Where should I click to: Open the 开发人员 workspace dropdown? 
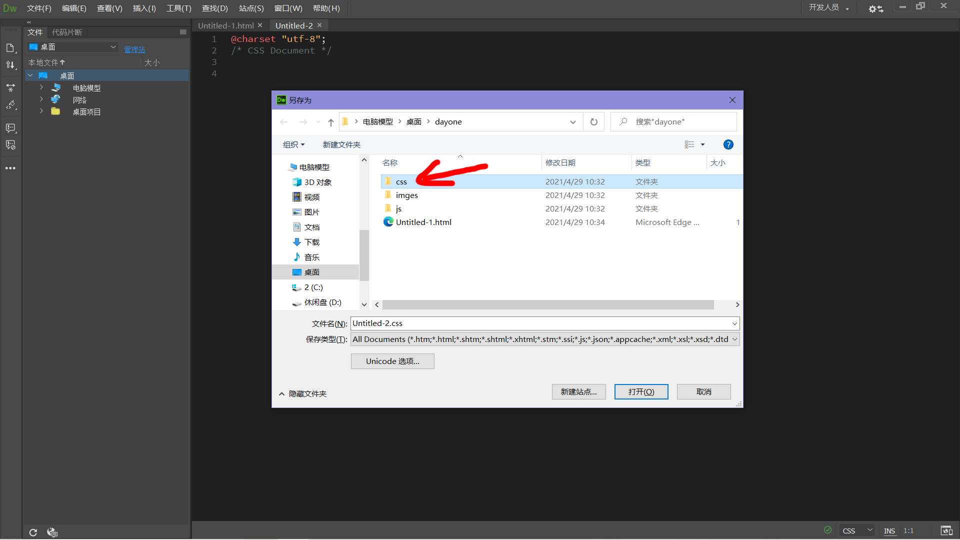[x=828, y=8]
